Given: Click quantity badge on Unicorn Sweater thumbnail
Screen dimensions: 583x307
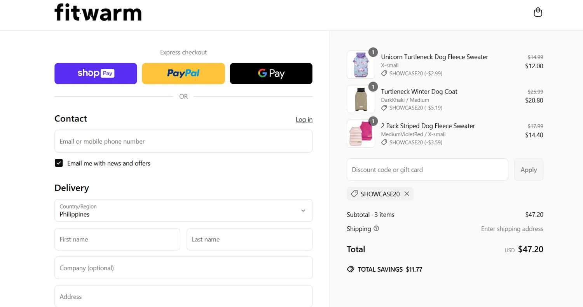Looking at the screenshot, I should (373, 52).
